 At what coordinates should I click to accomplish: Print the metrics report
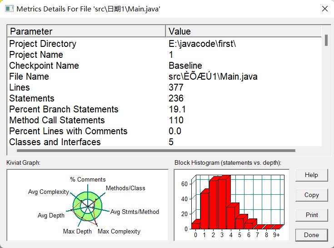click(x=311, y=215)
